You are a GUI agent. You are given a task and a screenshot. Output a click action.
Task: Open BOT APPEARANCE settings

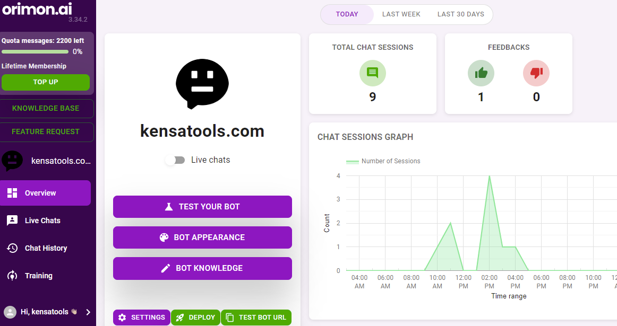click(x=202, y=237)
